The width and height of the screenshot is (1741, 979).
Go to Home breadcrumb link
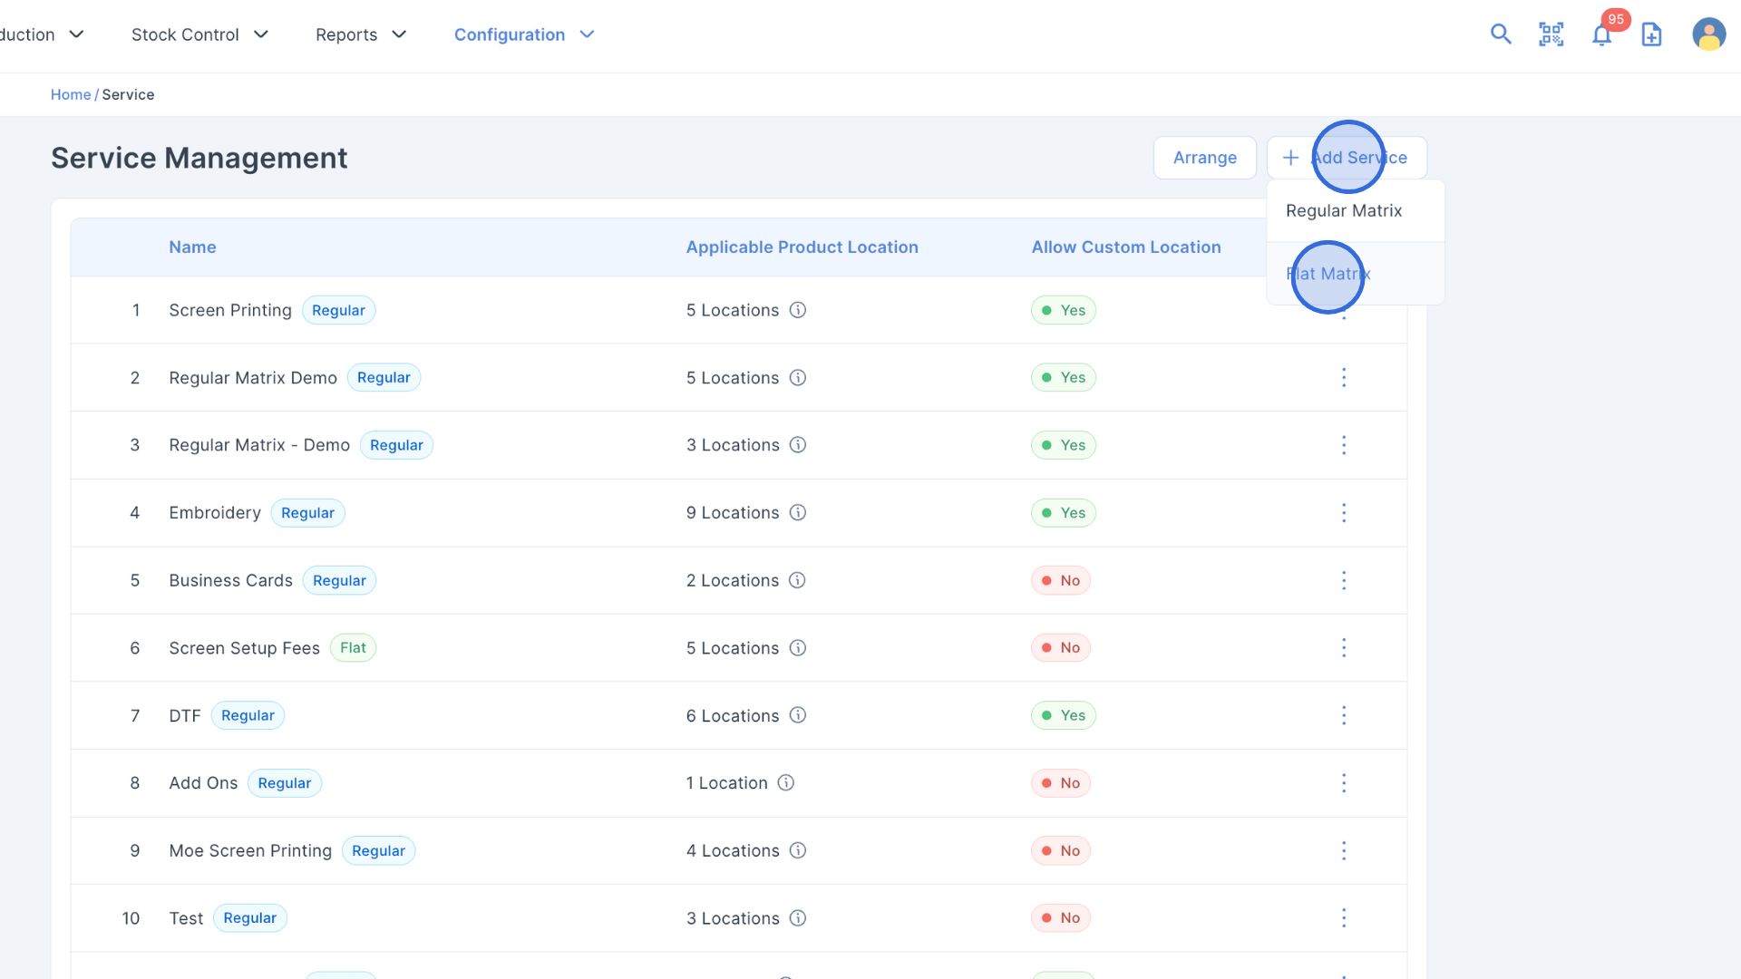pyautogui.click(x=70, y=94)
